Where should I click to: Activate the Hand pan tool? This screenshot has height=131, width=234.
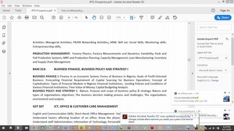[x=94, y=17]
